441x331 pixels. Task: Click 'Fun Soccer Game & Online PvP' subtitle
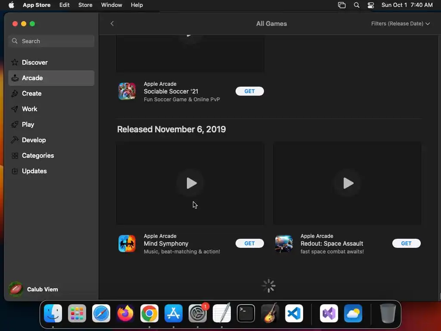(x=182, y=100)
